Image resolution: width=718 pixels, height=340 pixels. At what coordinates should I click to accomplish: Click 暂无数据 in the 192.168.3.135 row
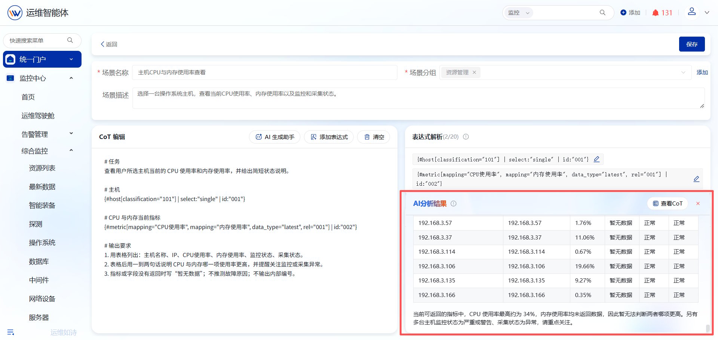(x=621, y=281)
